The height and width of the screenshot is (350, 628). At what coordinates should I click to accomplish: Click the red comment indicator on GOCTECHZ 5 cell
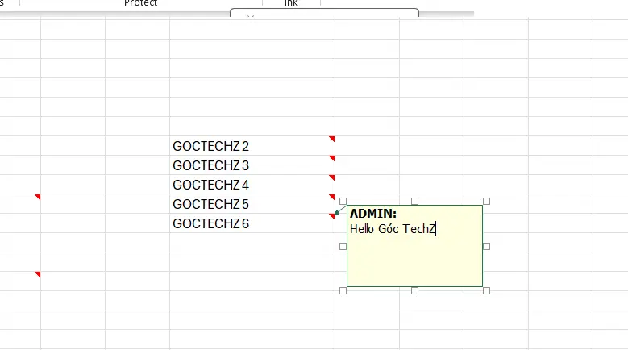pyautogui.click(x=332, y=196)
